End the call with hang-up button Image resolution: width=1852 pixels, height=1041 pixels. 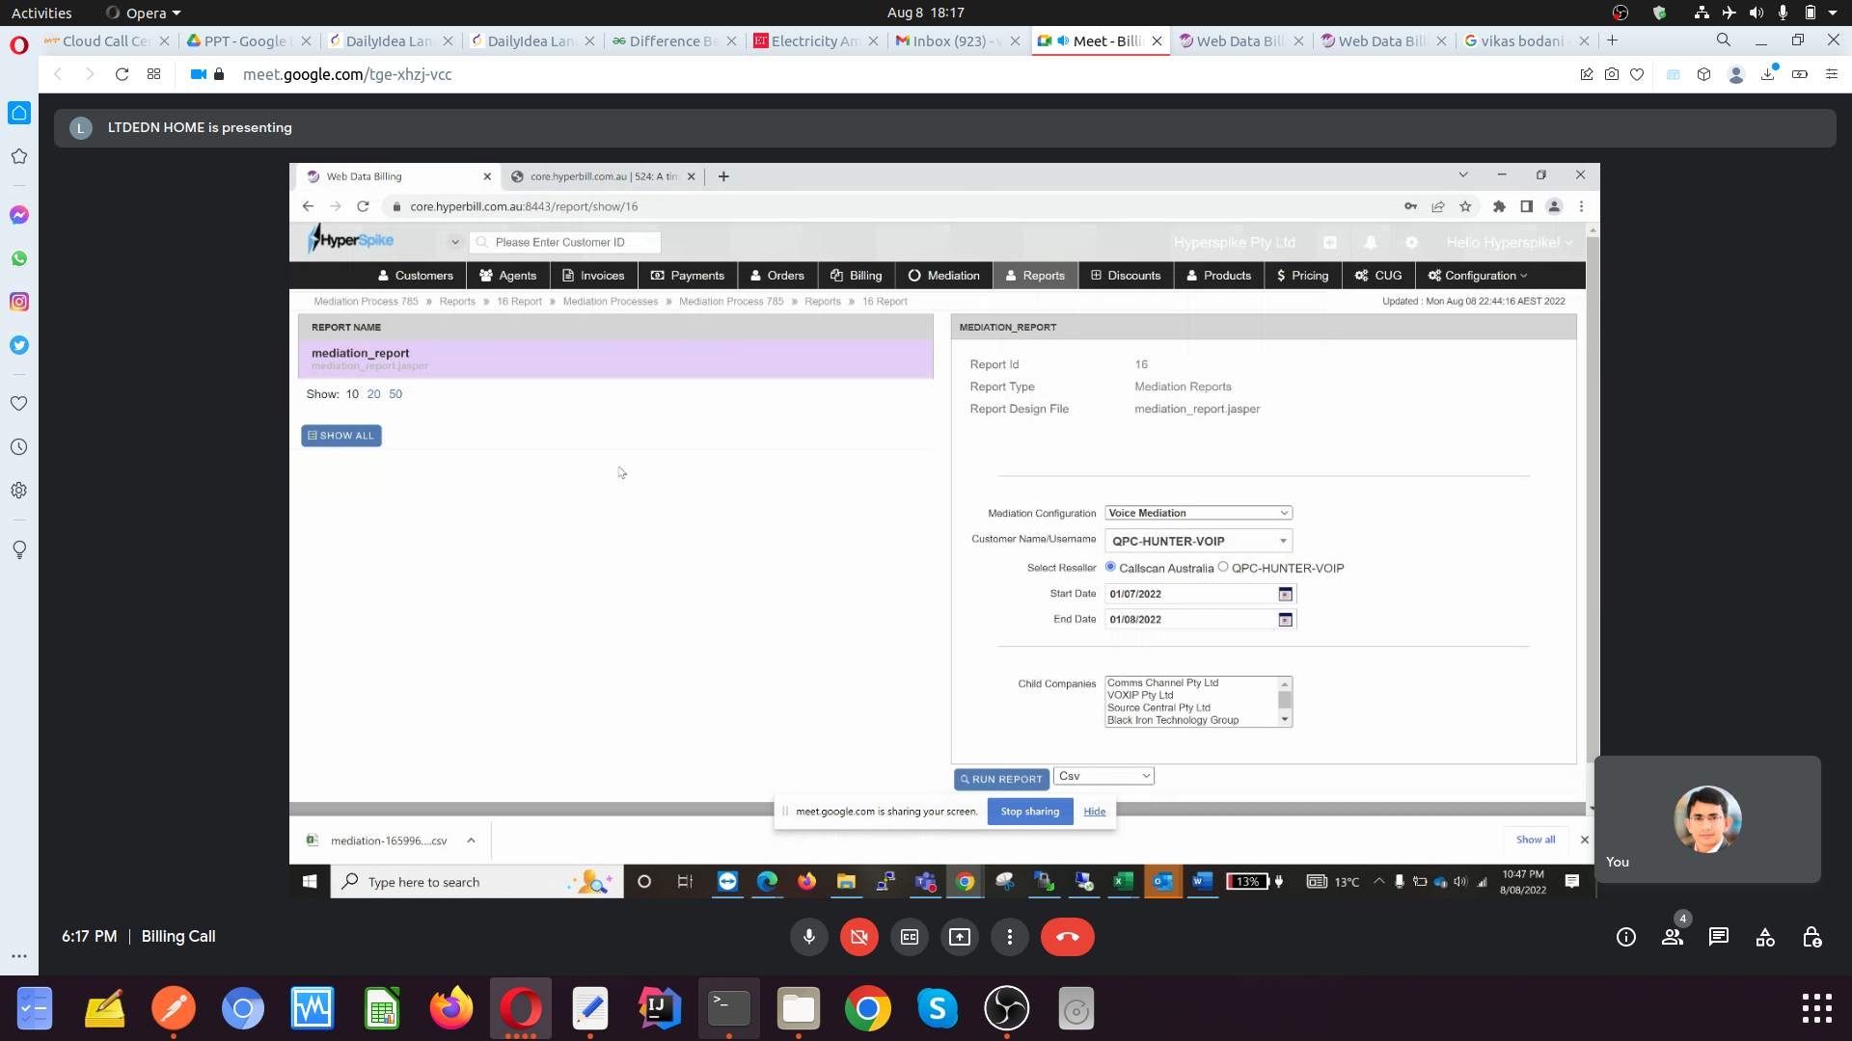tap(1067, 937)
